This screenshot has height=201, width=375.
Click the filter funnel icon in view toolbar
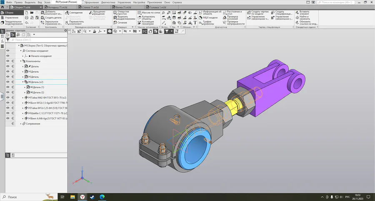167,31
